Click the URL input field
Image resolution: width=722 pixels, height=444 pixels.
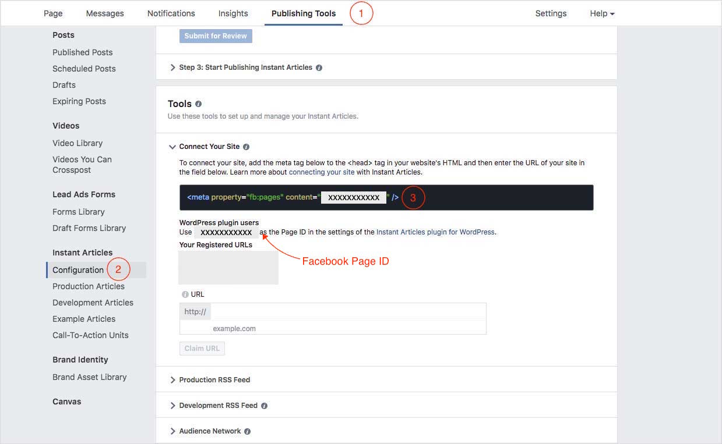[347, 312]
